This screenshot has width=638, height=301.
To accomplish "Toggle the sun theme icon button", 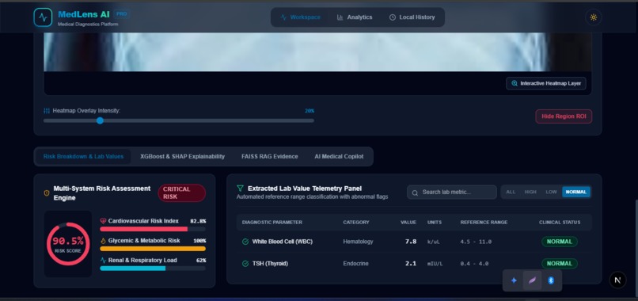I will click(593, 17).
